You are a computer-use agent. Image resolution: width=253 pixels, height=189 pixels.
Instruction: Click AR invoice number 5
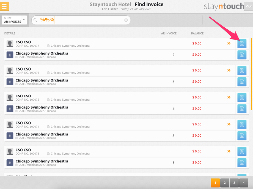pos(173,136)
